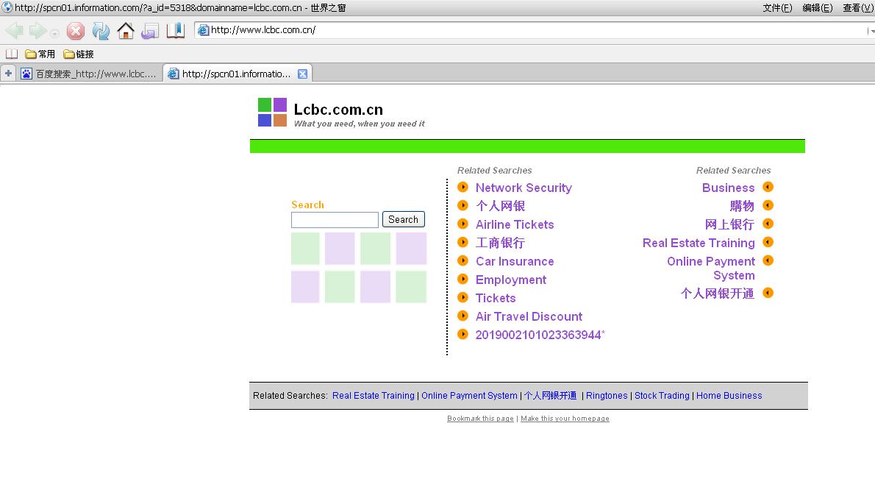Open the 网上银行 link

[x=730, y=224]
